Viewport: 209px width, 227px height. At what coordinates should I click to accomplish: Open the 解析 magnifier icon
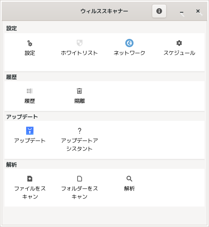point(129,179)
